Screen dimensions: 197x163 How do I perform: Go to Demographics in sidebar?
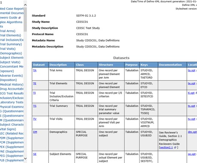(x=11, y=53)
